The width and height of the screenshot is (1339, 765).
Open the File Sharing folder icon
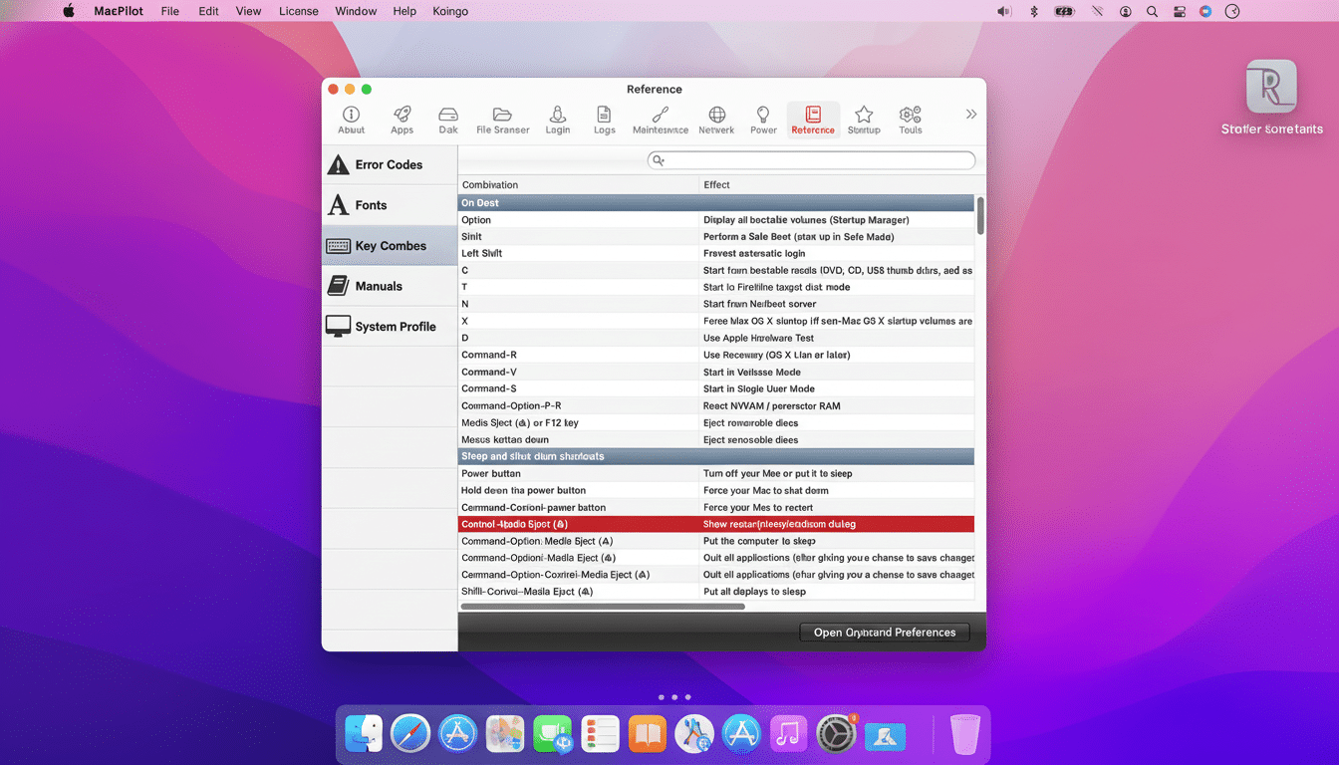[x=502, y=118]
